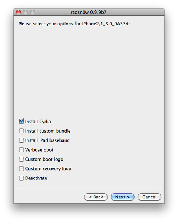
Task: Cancel the redsn0w wizard
Action: 150,197
